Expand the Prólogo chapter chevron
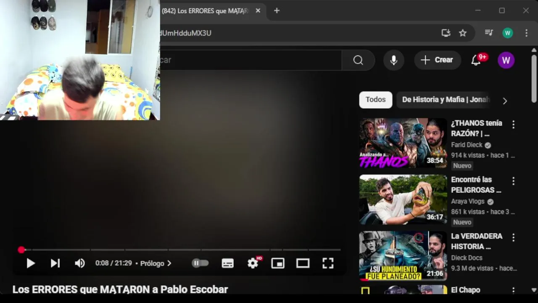 tap(169, 263)
